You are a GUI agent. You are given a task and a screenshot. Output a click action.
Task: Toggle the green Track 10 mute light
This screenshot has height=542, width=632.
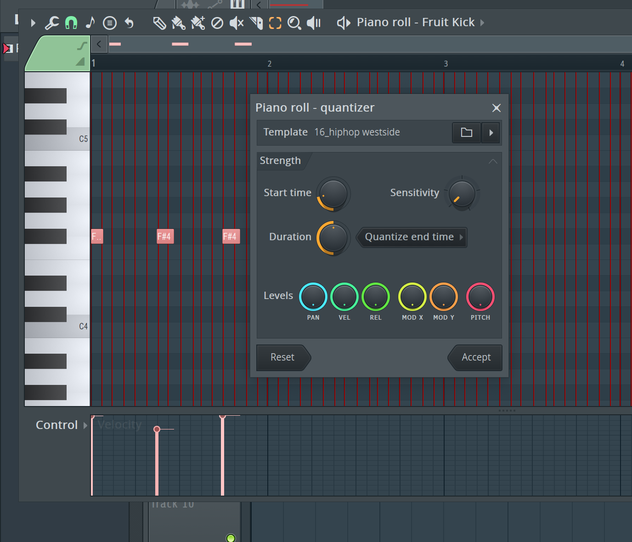(x=231, y=538)
